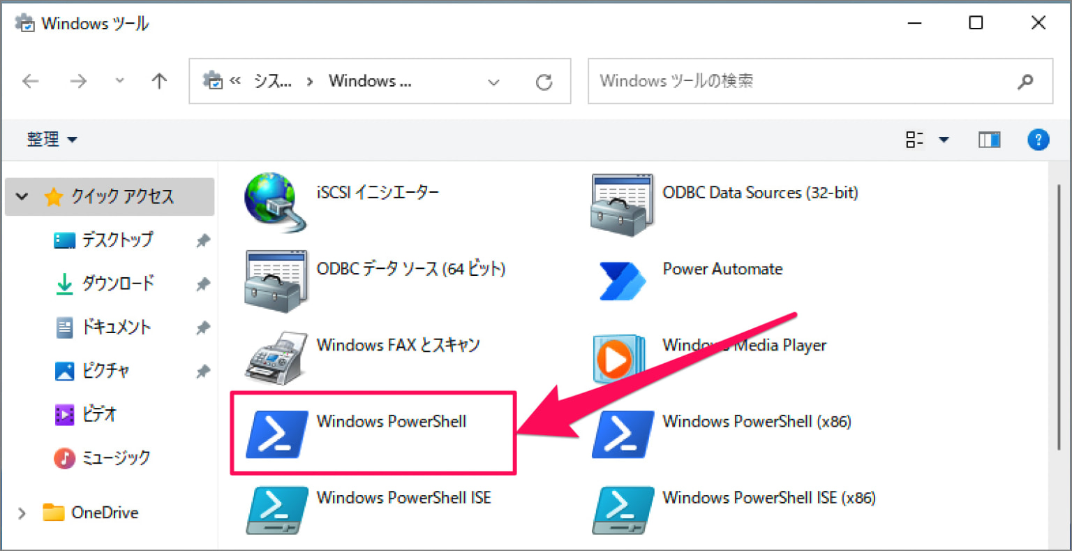Image resolution: width=1072 pixels, height=551 pixels.
Task: Click the シス... breadcrumb segment
Action: coord(273,81)
